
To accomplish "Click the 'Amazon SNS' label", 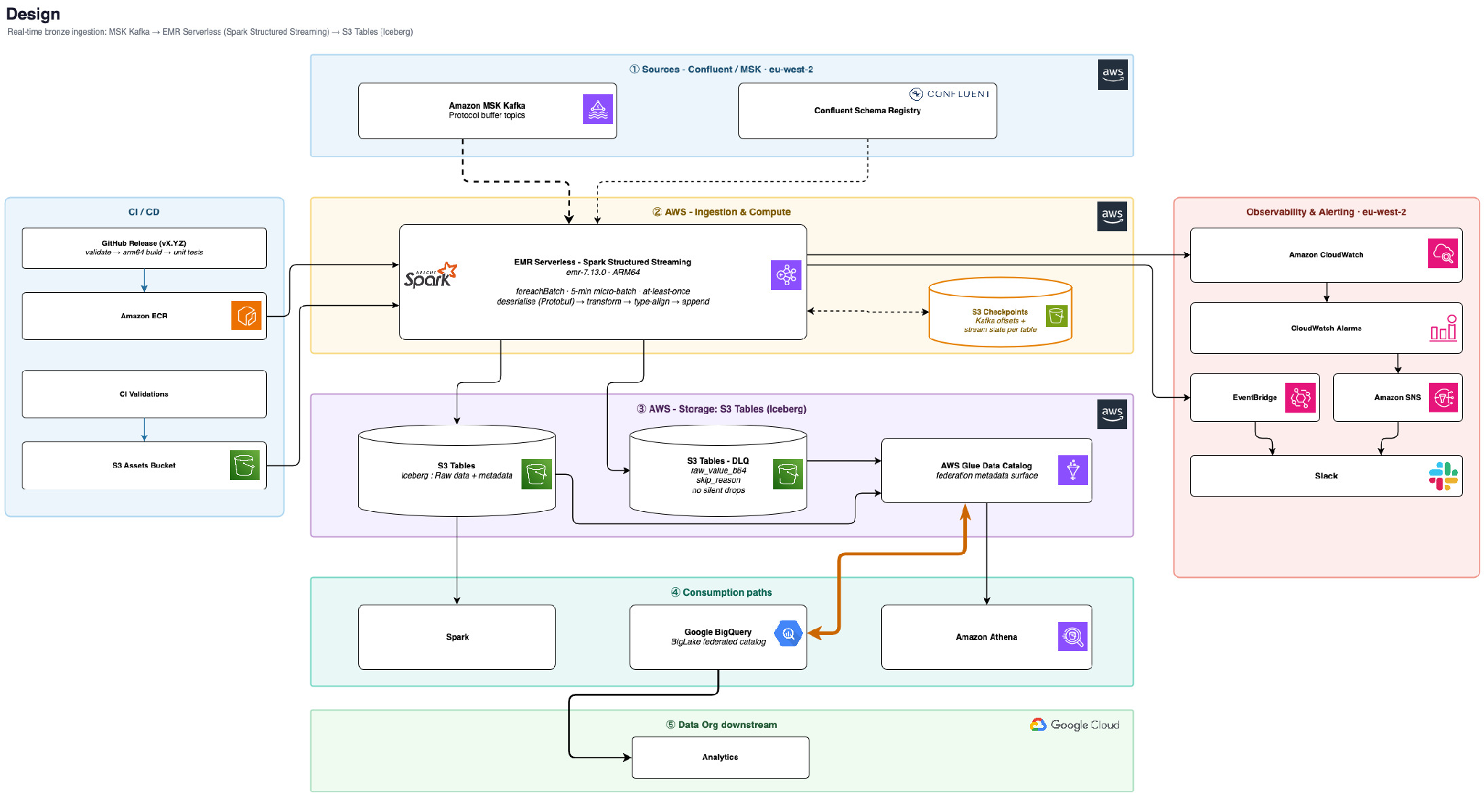I will (1398, 398).
